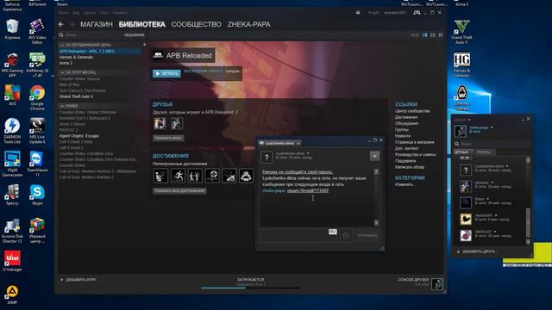Open friends window title dropdown arrow
The image size is (552, 310).
tap(469, 120)
